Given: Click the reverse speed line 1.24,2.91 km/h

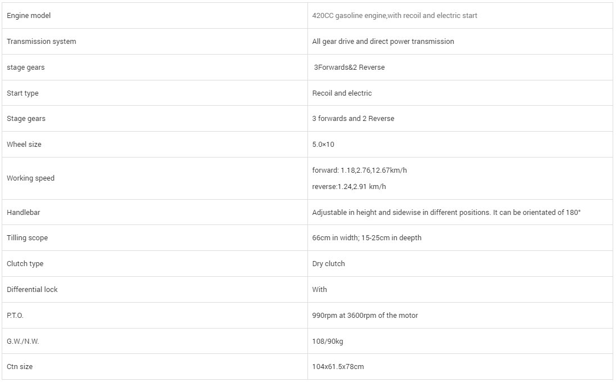Looking at the screenshot, I should point(349,187).
